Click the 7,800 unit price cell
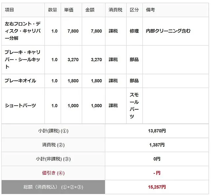211x196 pixels. coord(73,31)
